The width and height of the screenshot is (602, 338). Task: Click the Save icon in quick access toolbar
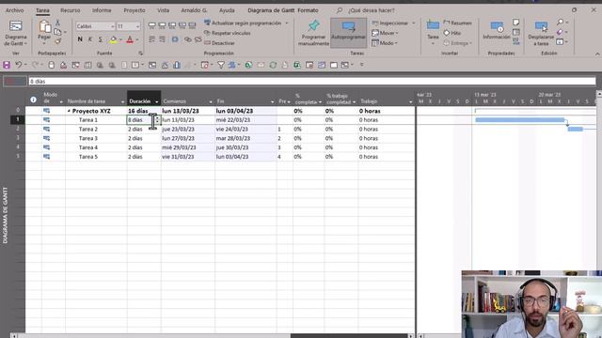(7, 65)
